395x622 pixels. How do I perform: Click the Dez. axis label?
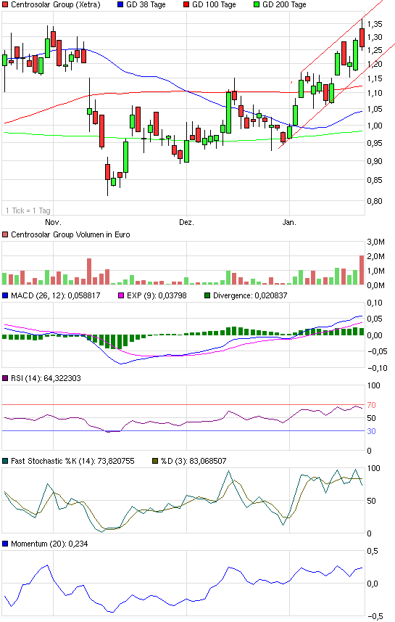coord(186,222)
